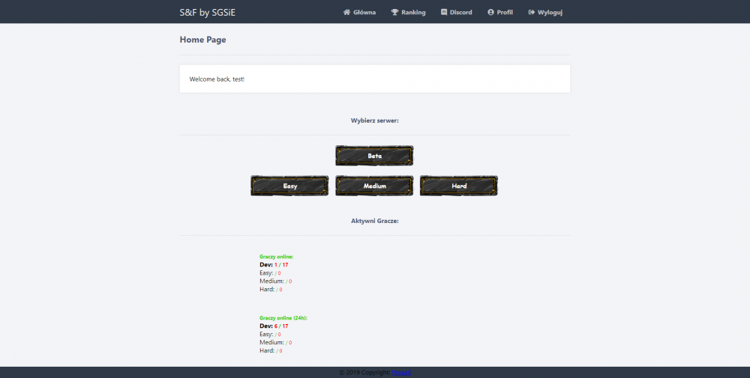Click the Easy row under Graczy online:
Image resolution: width=750 pixels, height=378 pixels.
click(270, 273)
